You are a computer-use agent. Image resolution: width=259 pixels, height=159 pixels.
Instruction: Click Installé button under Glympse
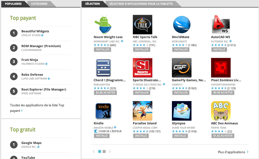(x=180, y=136)
